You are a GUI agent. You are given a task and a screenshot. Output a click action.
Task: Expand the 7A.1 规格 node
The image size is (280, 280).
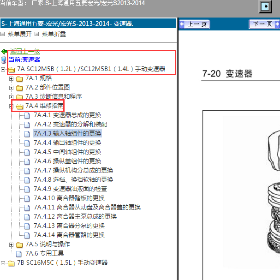click(x=11, y=78)
